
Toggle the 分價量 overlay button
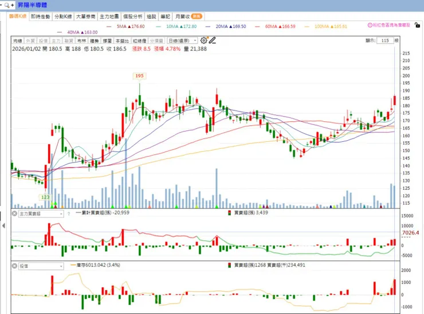coord(156,41)
